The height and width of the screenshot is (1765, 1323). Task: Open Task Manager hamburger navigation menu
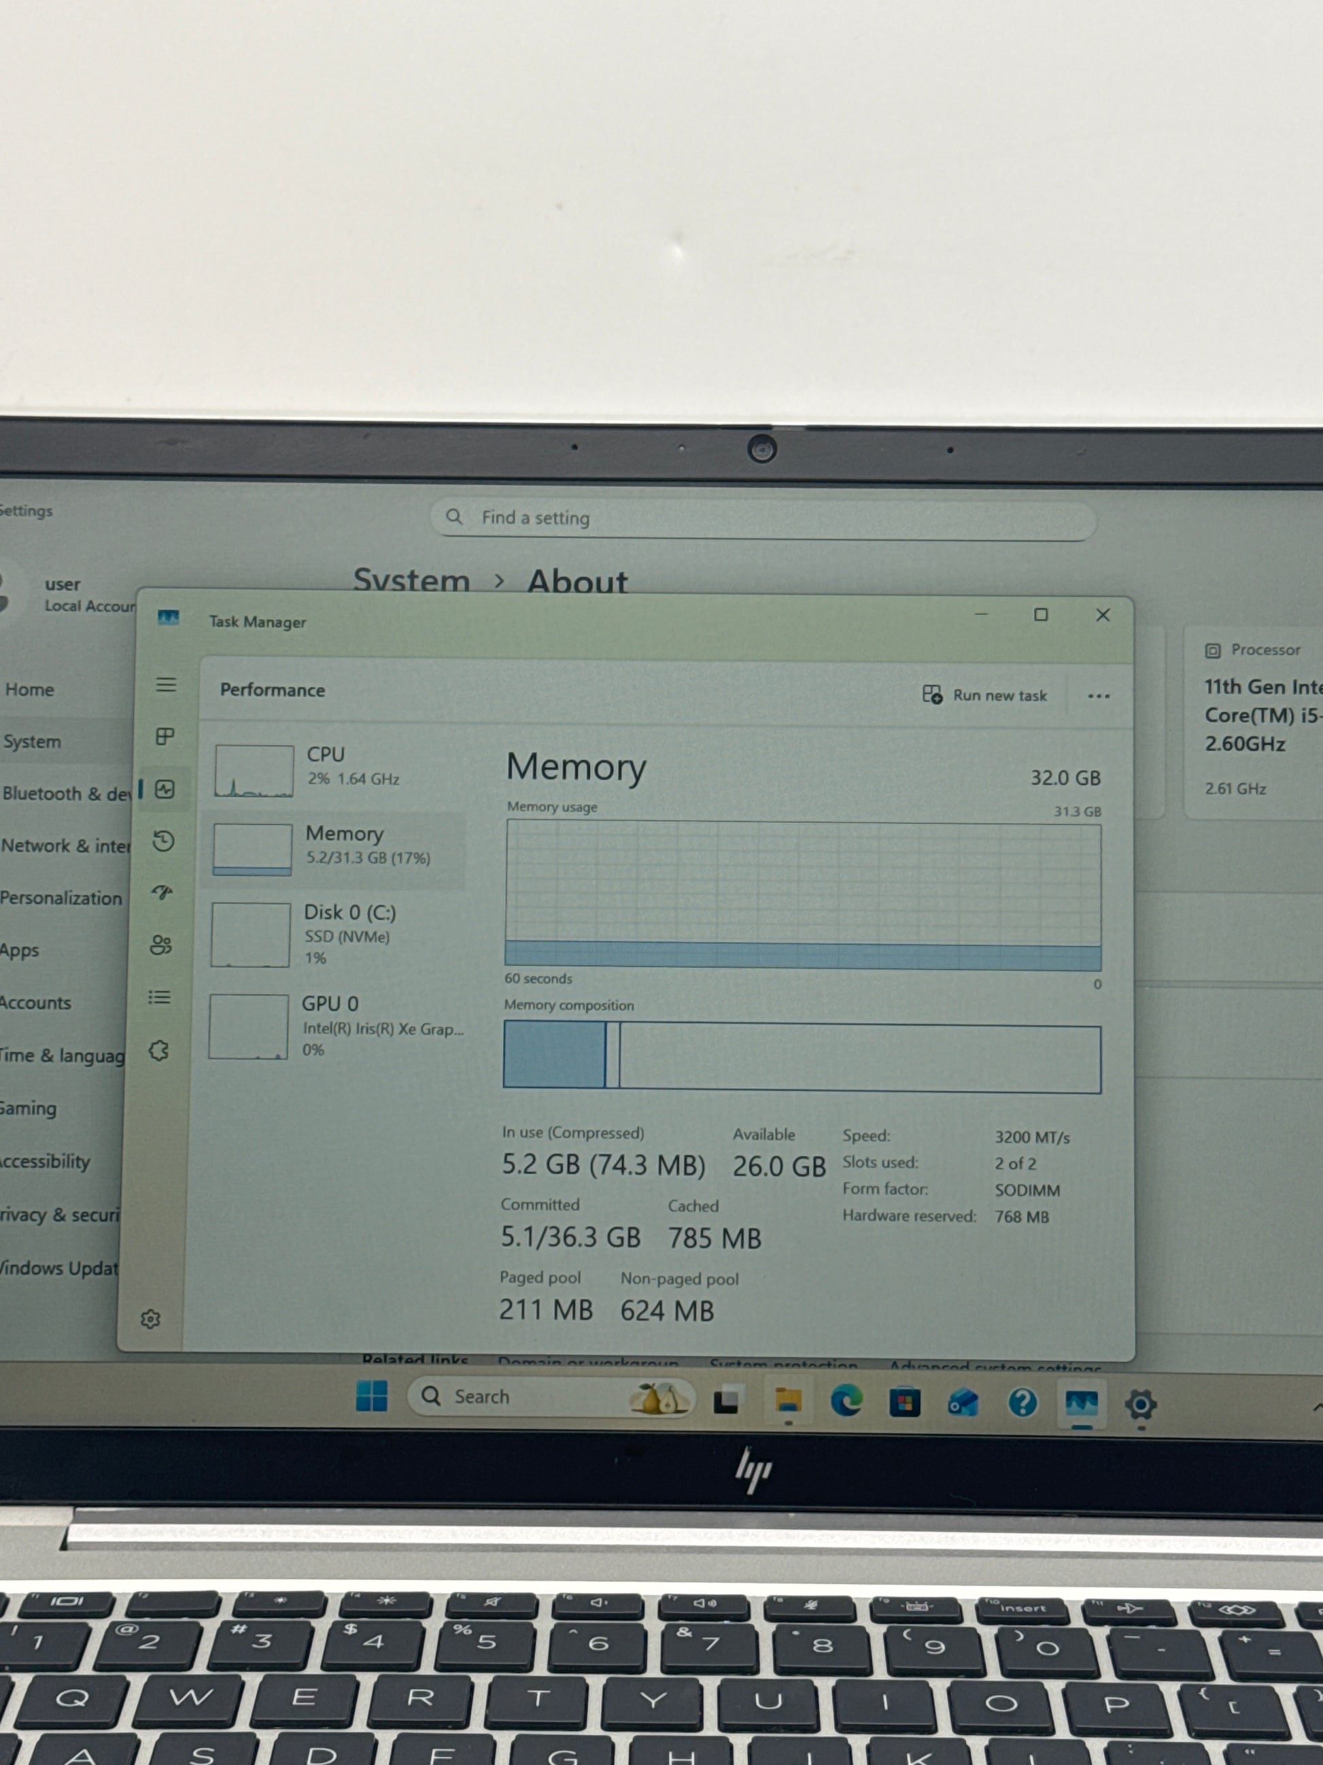pos(166,685)
